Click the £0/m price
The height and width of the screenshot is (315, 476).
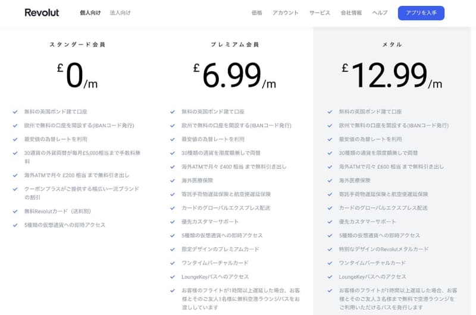click(77, 75)
